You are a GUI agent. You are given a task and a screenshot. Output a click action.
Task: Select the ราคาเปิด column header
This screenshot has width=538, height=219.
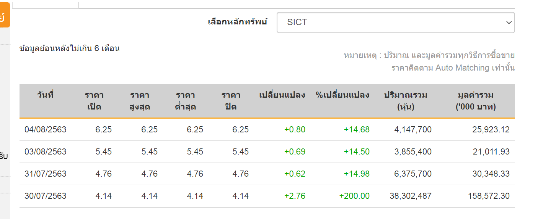click(x=94, y=101)
